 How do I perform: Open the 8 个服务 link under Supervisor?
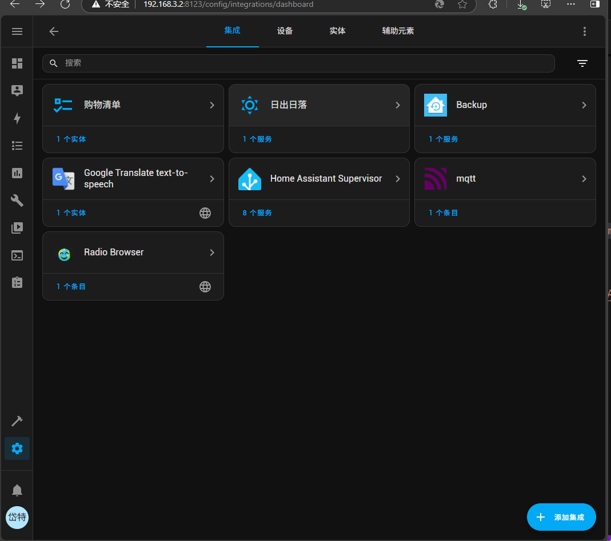point(257,213)
